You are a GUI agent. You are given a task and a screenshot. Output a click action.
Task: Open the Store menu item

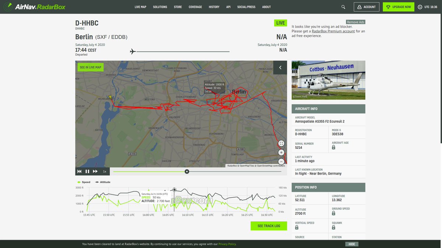[178, 7]
